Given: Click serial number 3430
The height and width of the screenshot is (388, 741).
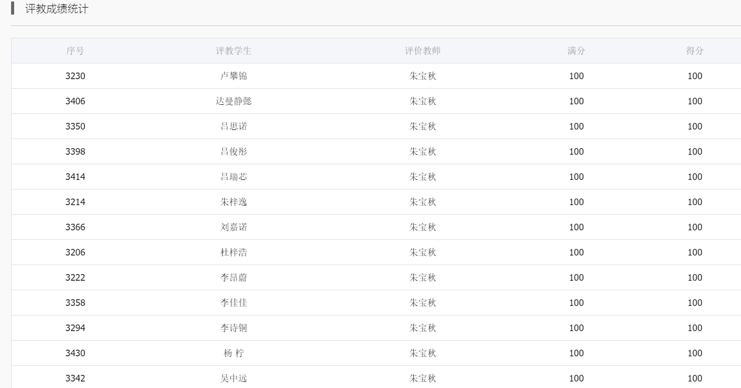Looking at the screenshot, I should point(75,353).
